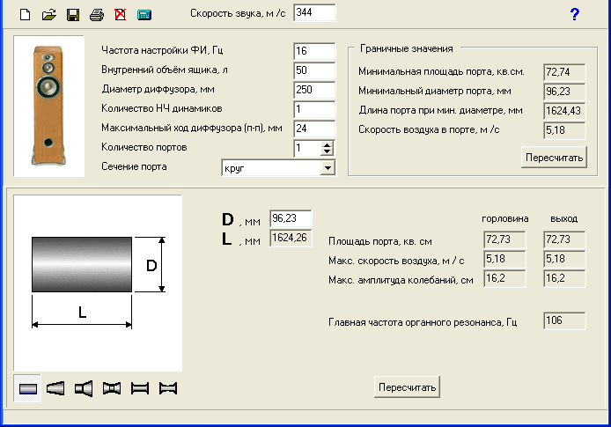Select the third port shape icon, flared horn

84,388
